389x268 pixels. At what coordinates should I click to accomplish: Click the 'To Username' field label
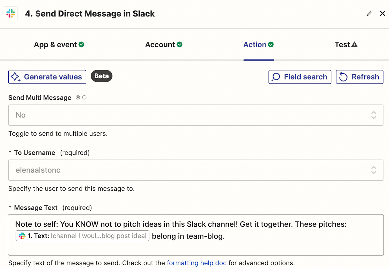(35, 153)
